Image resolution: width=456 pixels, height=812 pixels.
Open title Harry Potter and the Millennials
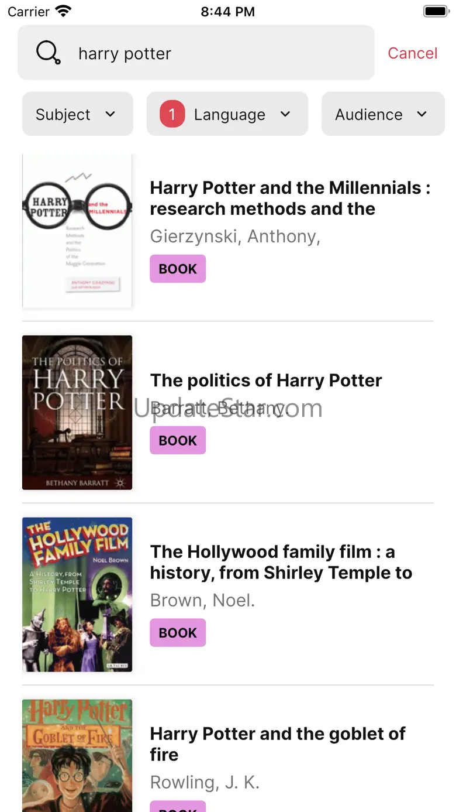point(291,198)
